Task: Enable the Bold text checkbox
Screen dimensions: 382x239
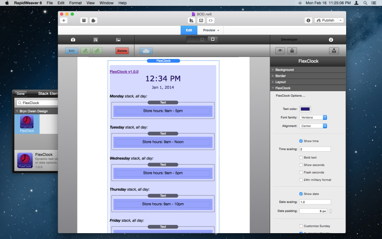Action: click(x=301, y=158)
